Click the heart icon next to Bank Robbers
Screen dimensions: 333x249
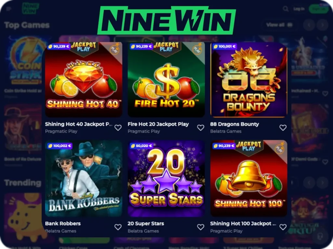tap(118, 227)
